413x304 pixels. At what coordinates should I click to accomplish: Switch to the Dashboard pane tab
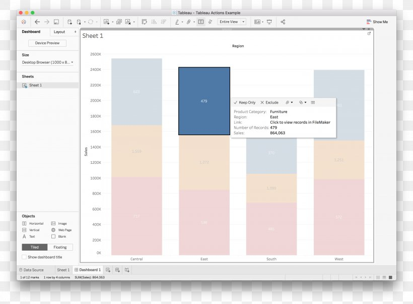point(31,32)
